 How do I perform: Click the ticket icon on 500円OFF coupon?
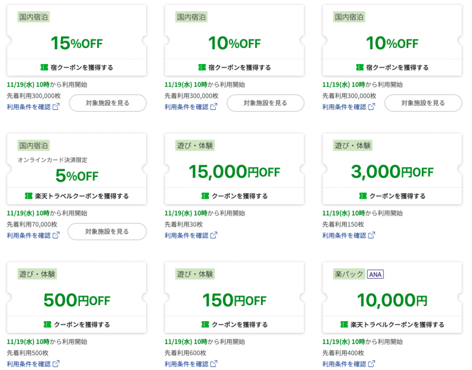[47, 324]
